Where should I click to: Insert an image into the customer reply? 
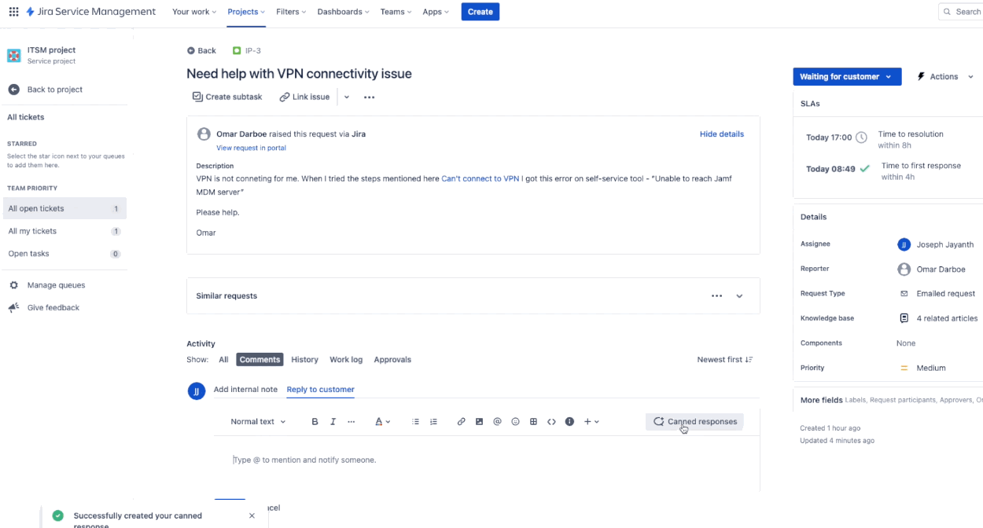click(479, 421)
